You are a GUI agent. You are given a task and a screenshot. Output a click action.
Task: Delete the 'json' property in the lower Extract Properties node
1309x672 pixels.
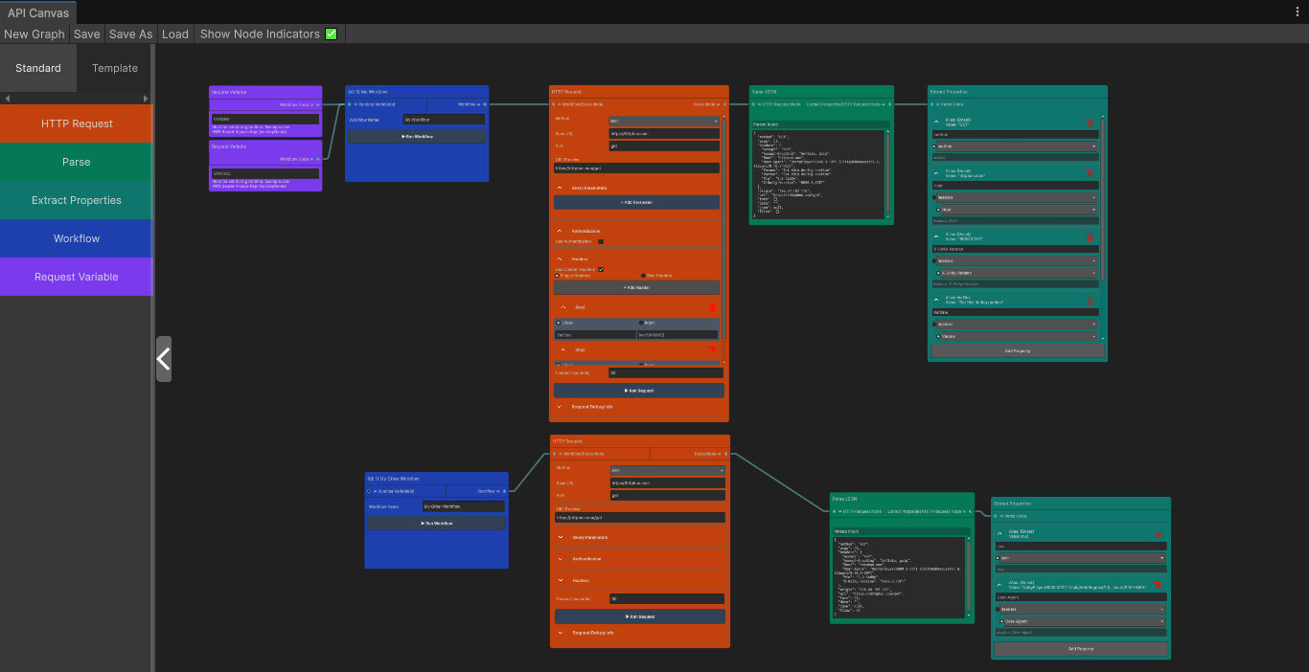pyautogui.click(x=1158, y=534)
